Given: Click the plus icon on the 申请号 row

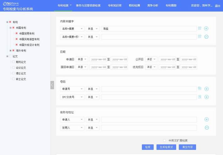Looking at the screenshot, I should click(206, 89).
